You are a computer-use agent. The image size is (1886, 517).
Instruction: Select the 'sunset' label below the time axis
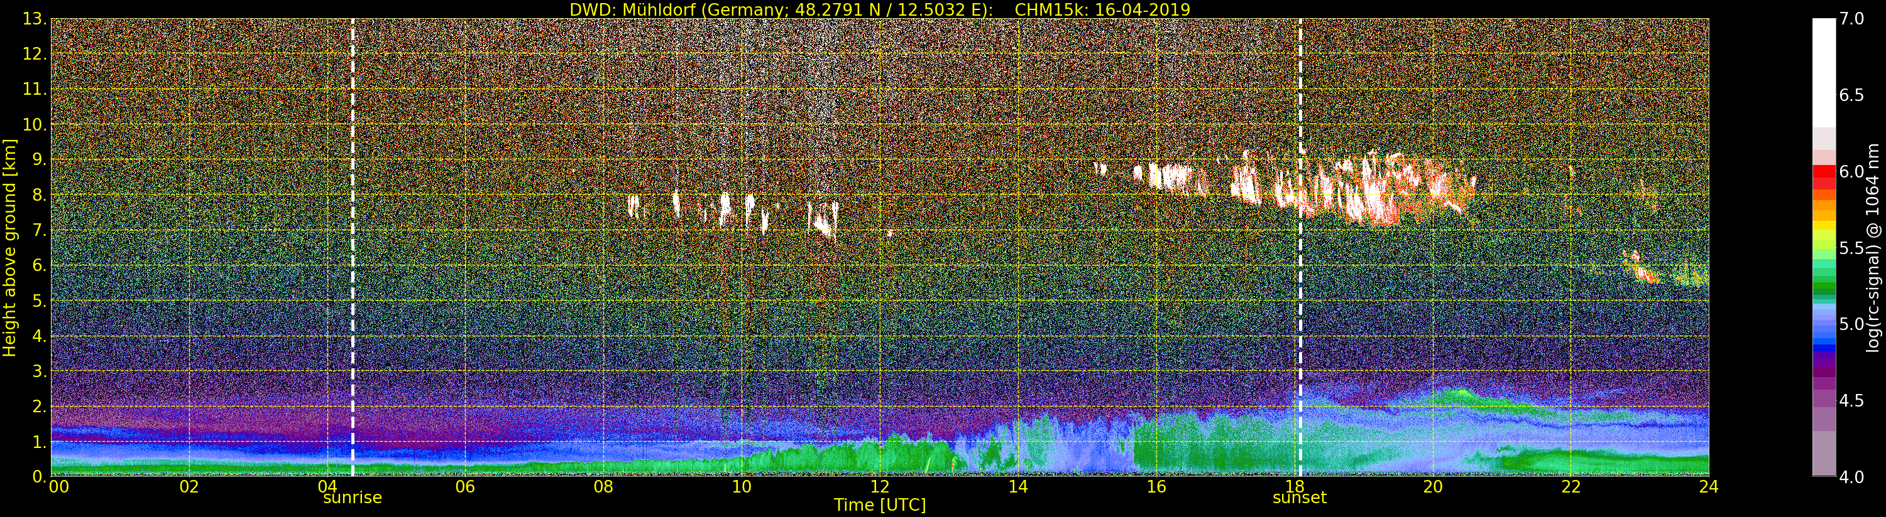click(x=1300, y=498)
